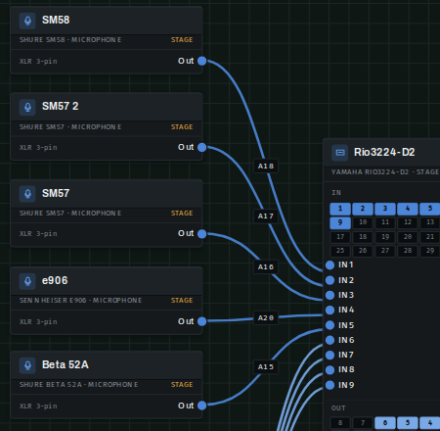Toggle input channel 19 in IN grid
The height and width of the screenshot is (431, 440).
385,237
